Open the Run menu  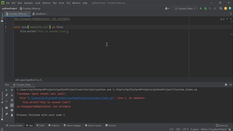point(55,3)
